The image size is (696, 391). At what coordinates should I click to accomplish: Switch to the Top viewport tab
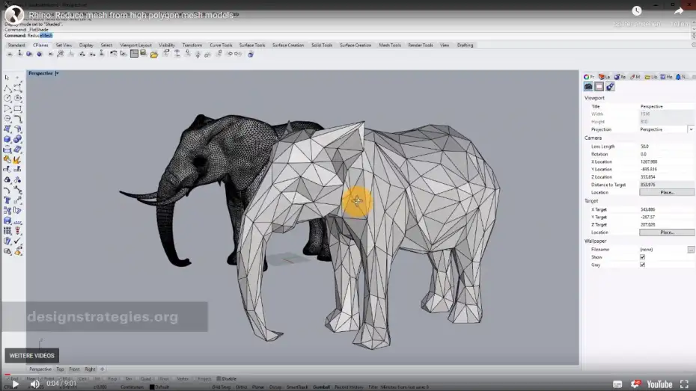tap(60, 369)
